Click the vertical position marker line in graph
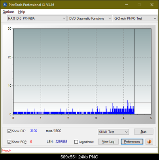159x160 pixels. coord(134,71)
